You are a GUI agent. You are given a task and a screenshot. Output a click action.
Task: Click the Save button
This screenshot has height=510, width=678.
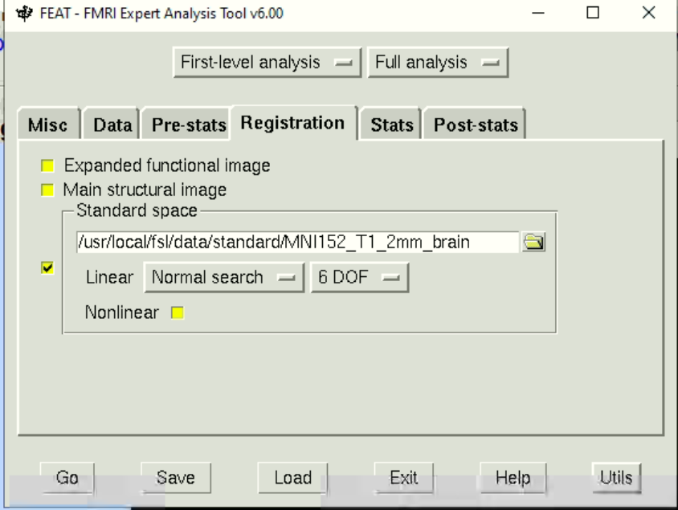point(176,478)
